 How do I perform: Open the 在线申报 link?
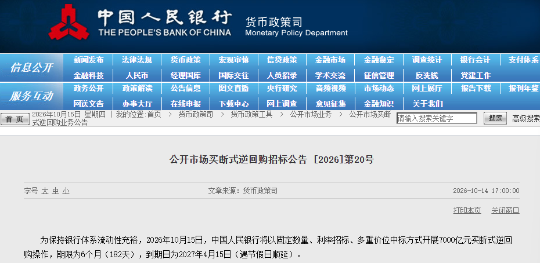(185, 104)
